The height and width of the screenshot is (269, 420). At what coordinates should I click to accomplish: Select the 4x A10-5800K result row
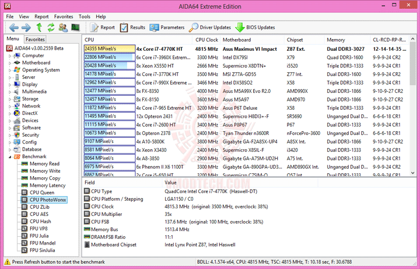246,141
